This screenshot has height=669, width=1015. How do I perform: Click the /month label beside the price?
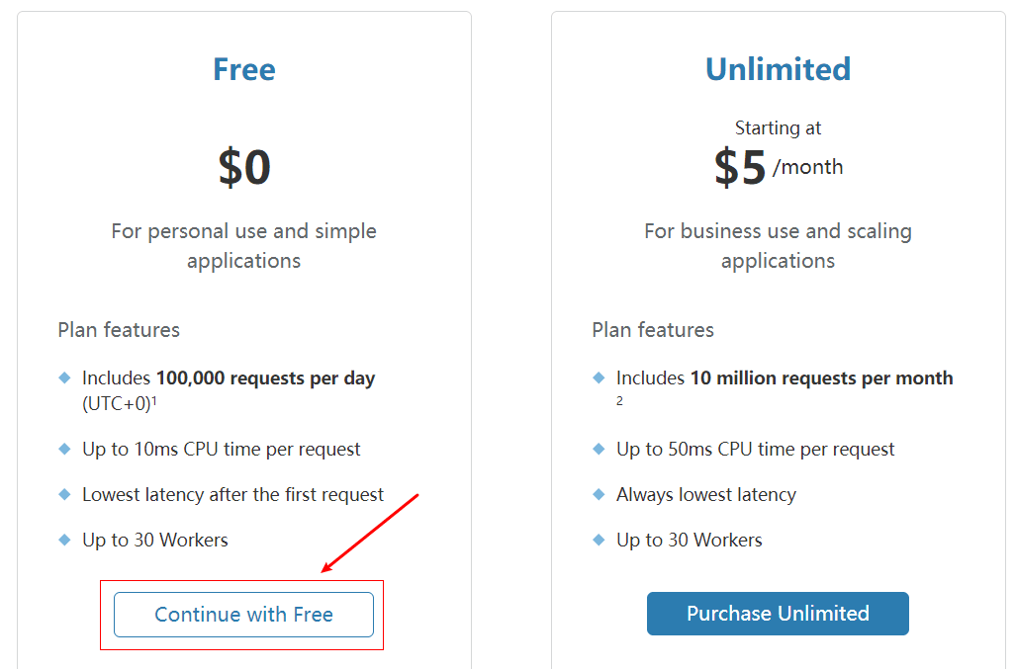pos(808,167)
